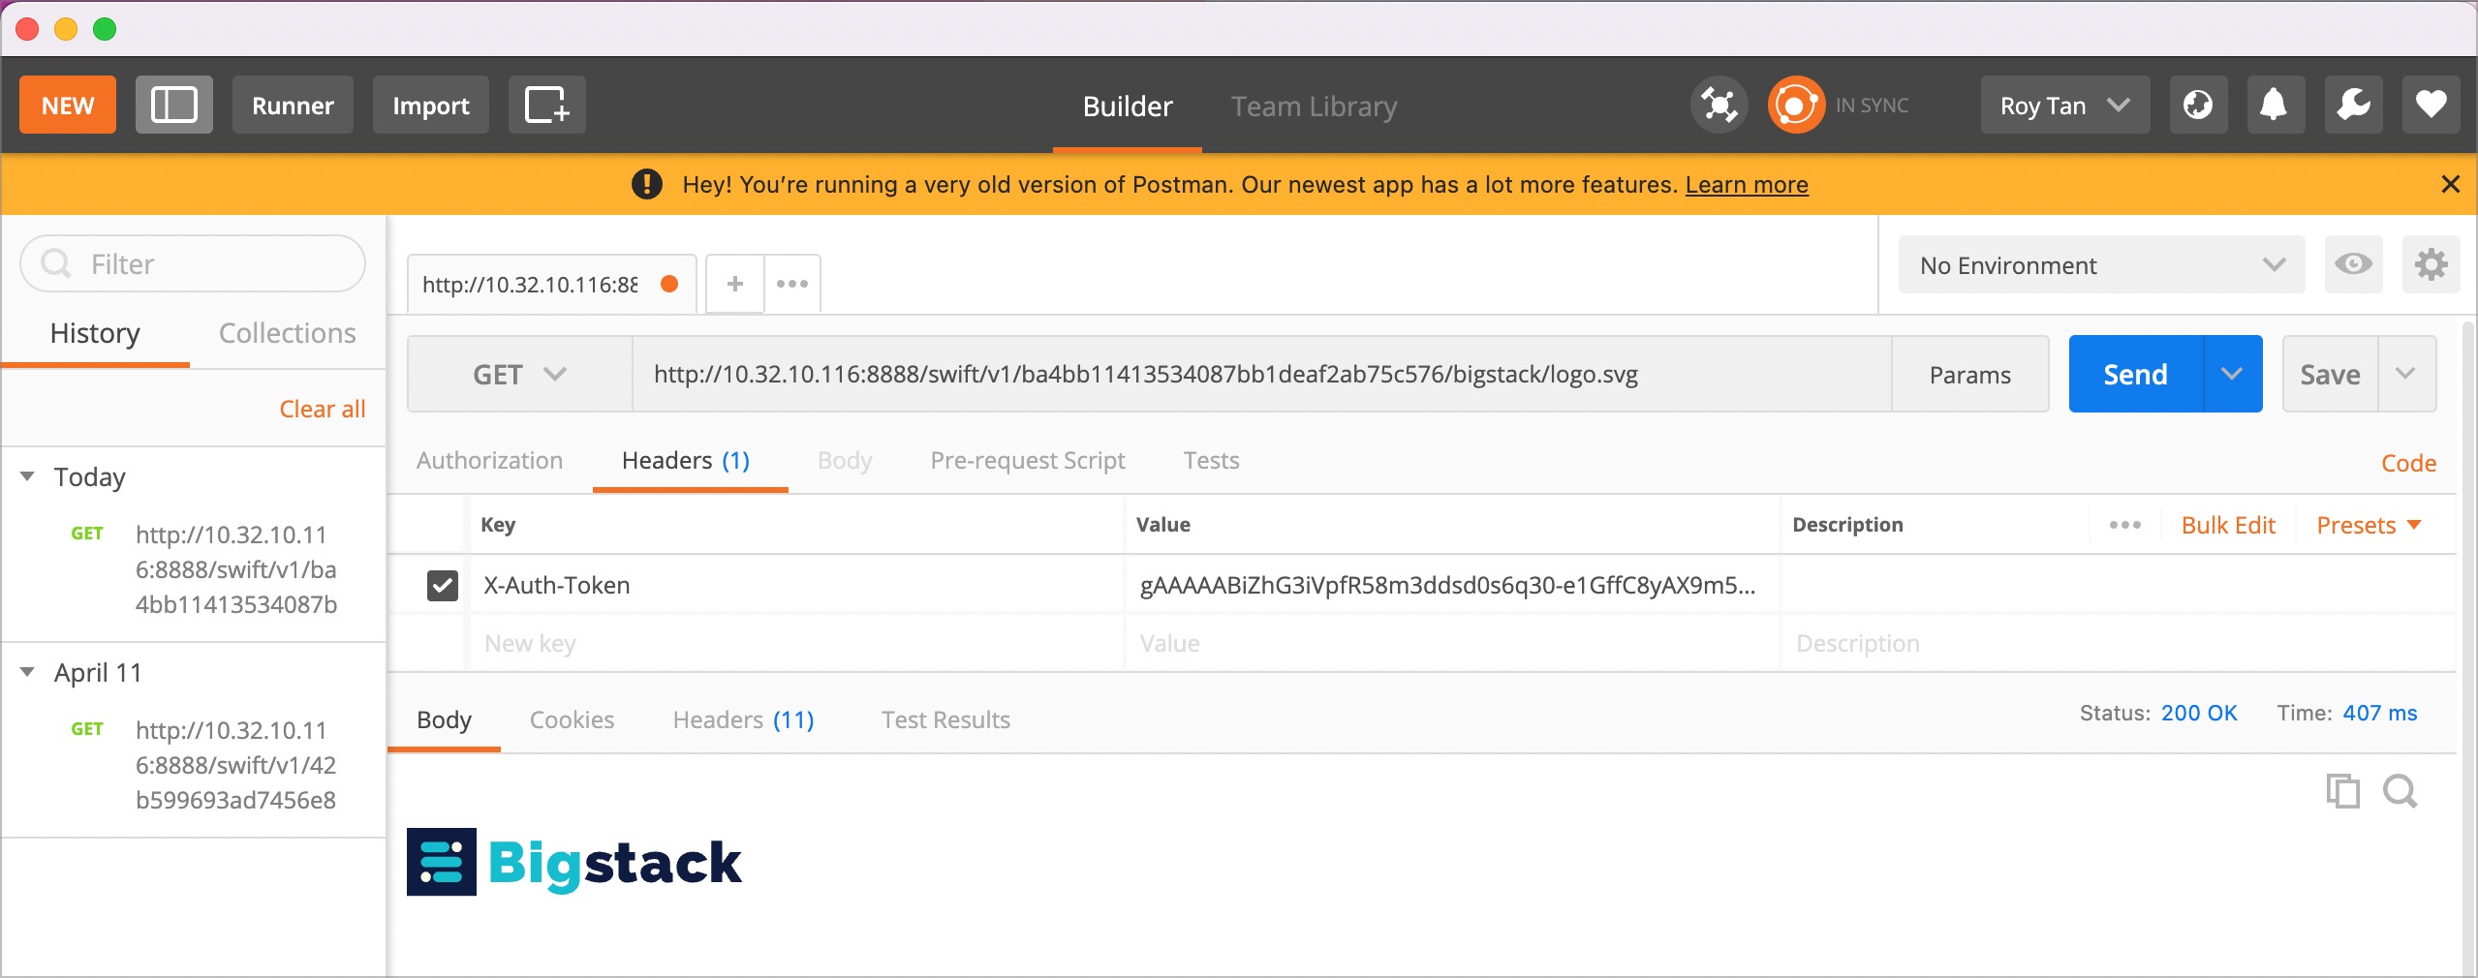This screenshot has height=978, width=2478.
Task: Send the GET request
Action: click(x=2135, y=375)
